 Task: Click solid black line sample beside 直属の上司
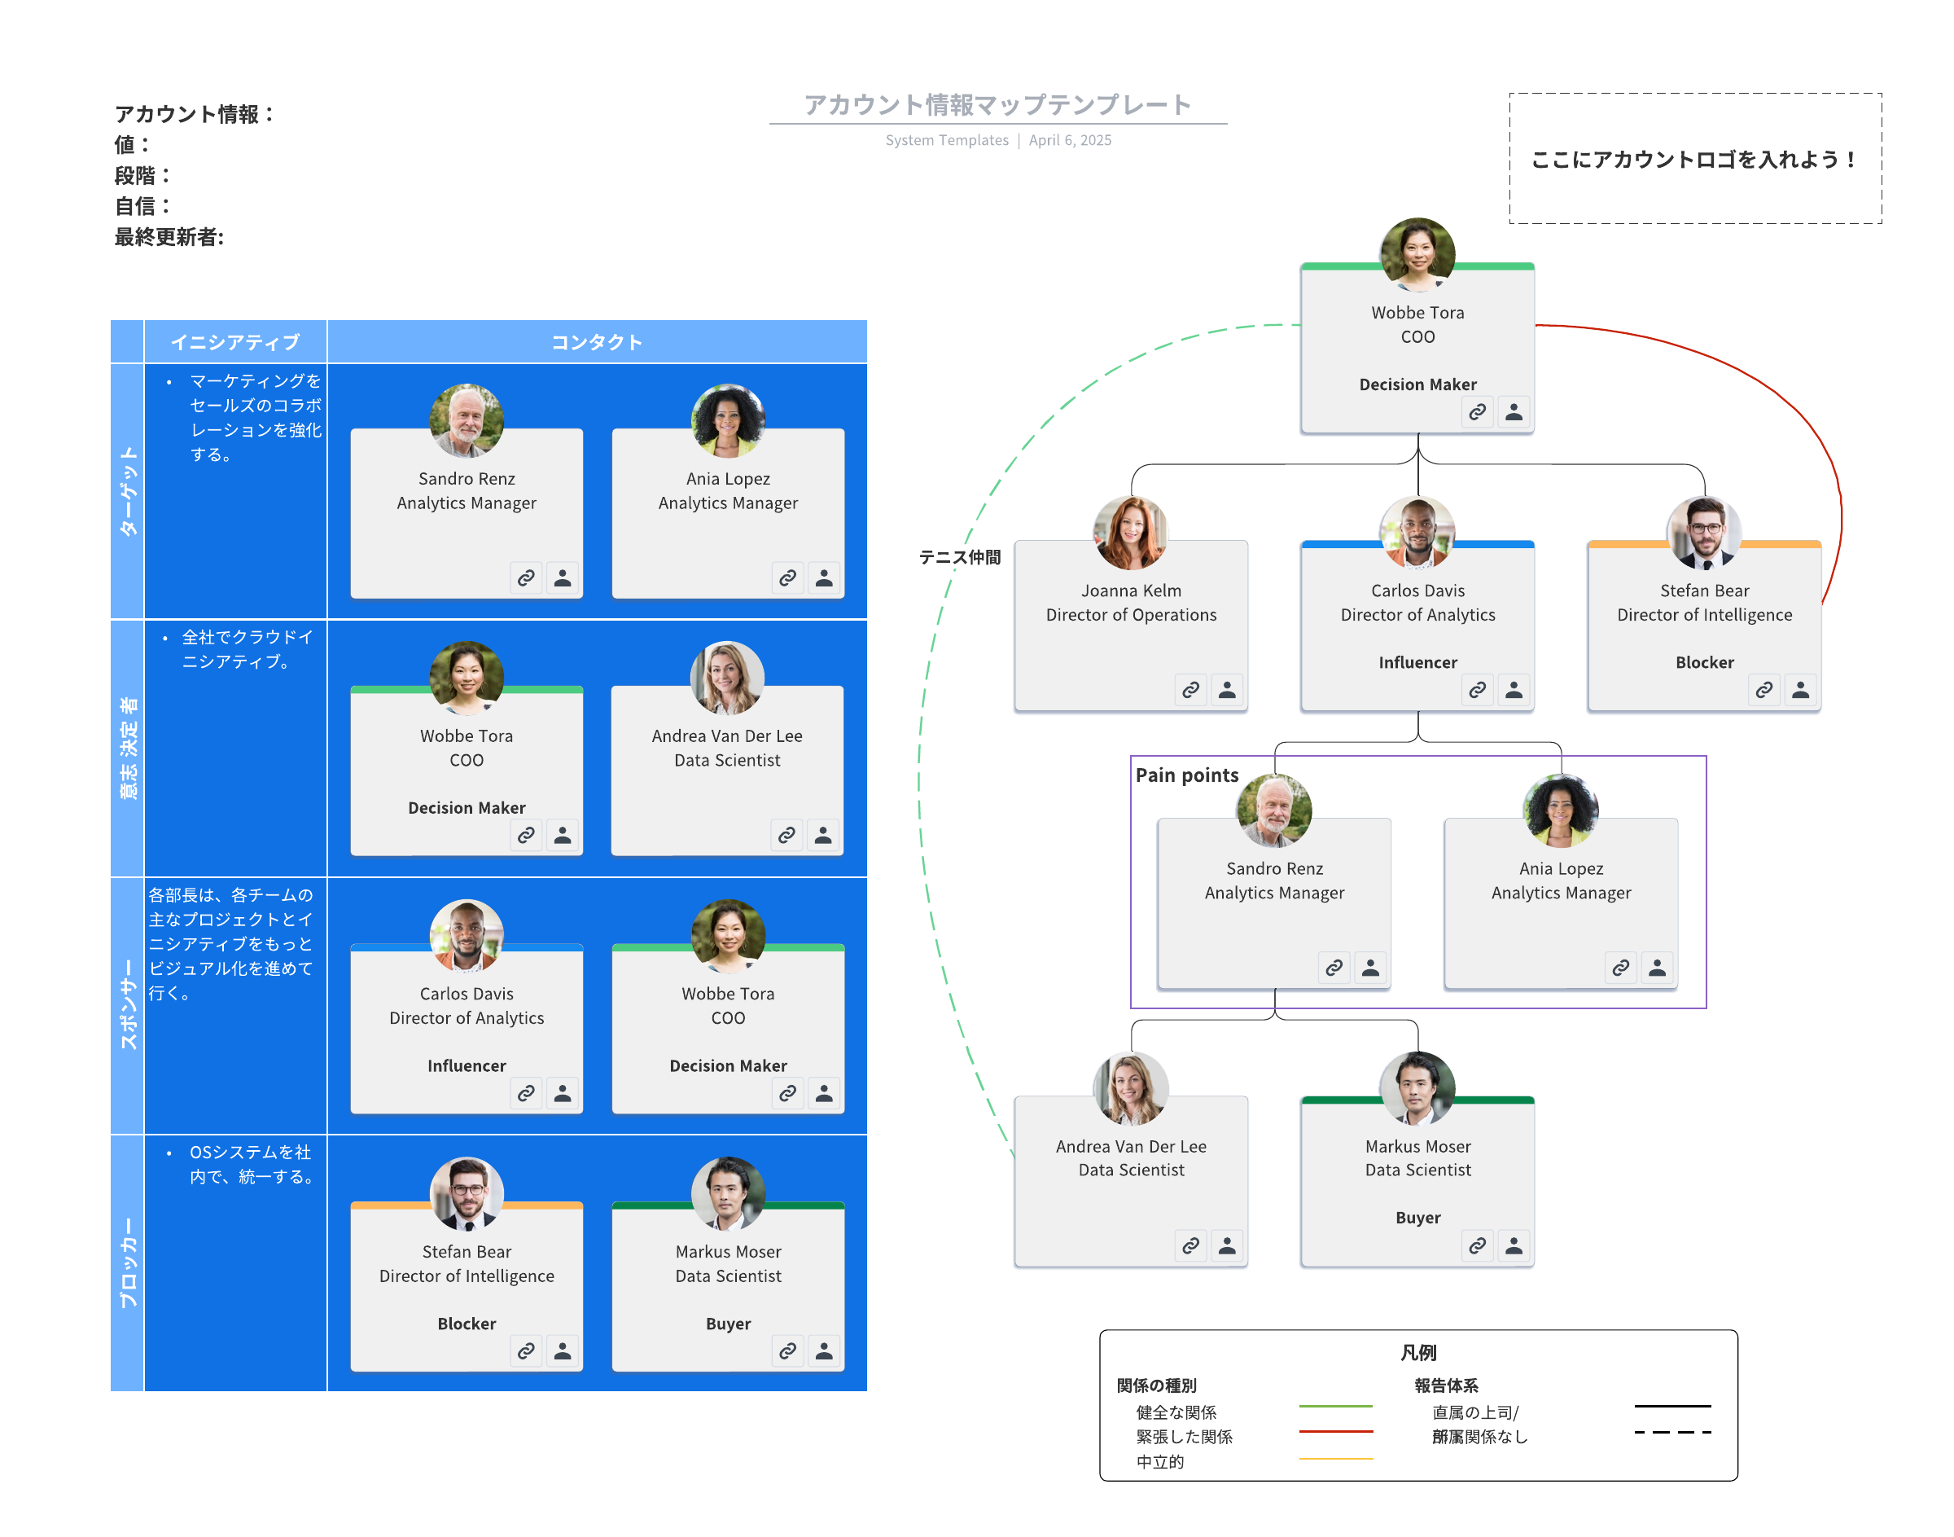pos(1672,1407)
